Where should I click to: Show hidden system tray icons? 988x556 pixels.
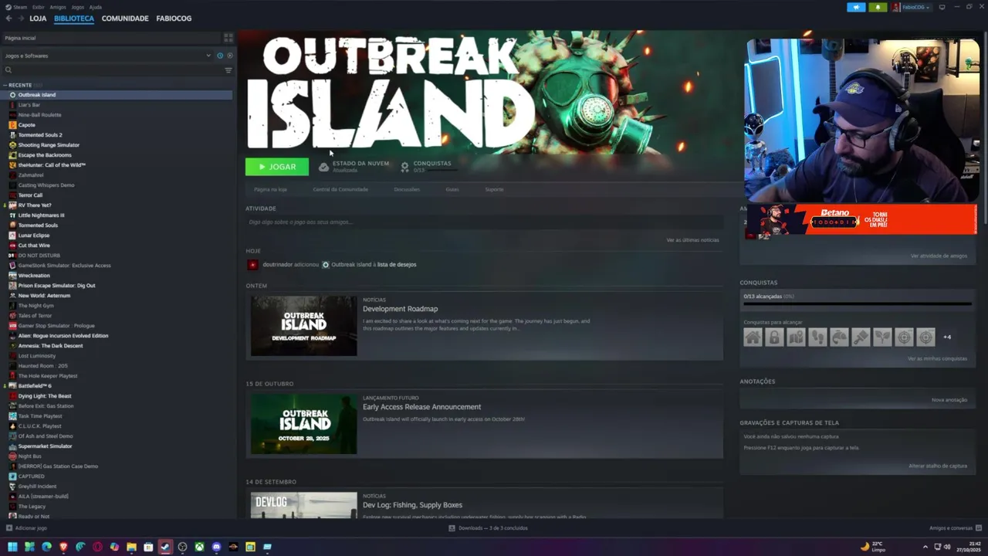[x=925, y=547]
